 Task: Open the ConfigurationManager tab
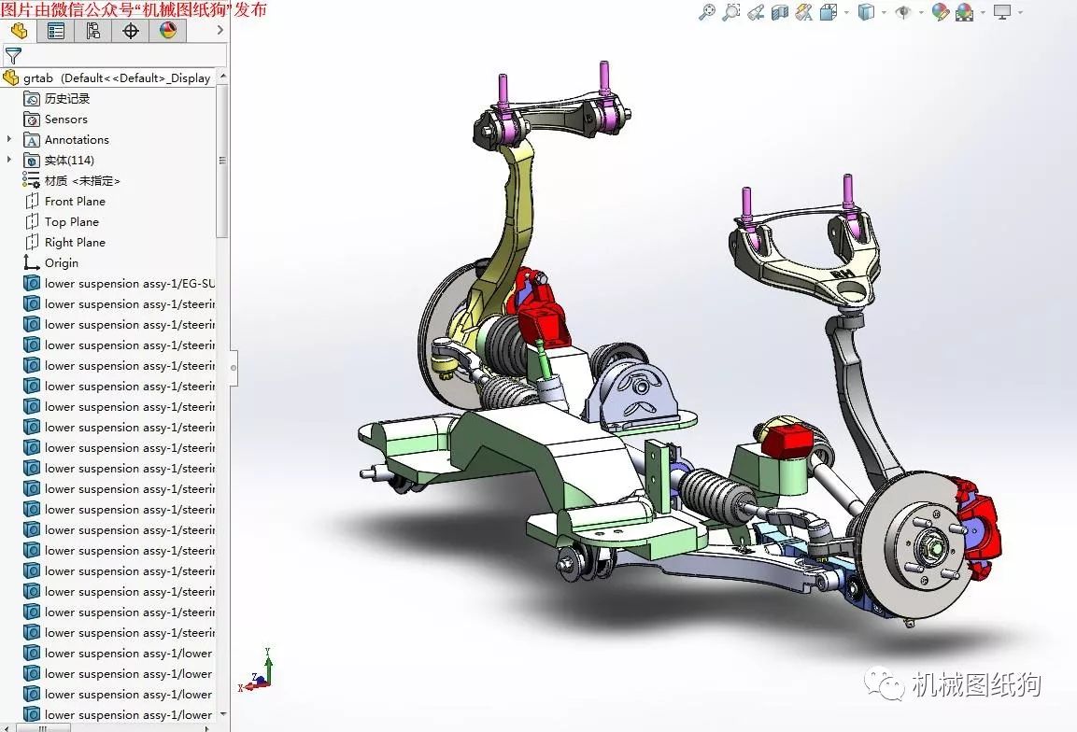click(x=92, y=31)
